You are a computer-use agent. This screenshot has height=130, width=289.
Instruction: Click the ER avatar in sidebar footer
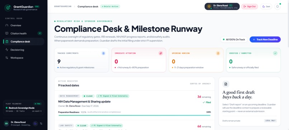pyautogui.click(x=6, y=124)
